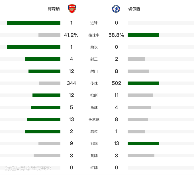
Task: Click Arsenal's green 角球 bar
Action: click(x=46, y=107)
